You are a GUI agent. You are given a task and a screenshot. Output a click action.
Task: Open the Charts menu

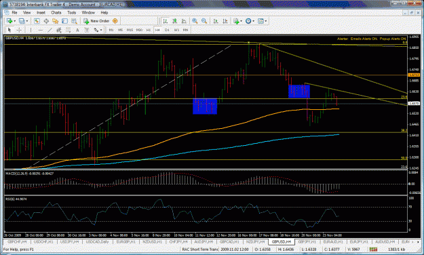(56, 12)
